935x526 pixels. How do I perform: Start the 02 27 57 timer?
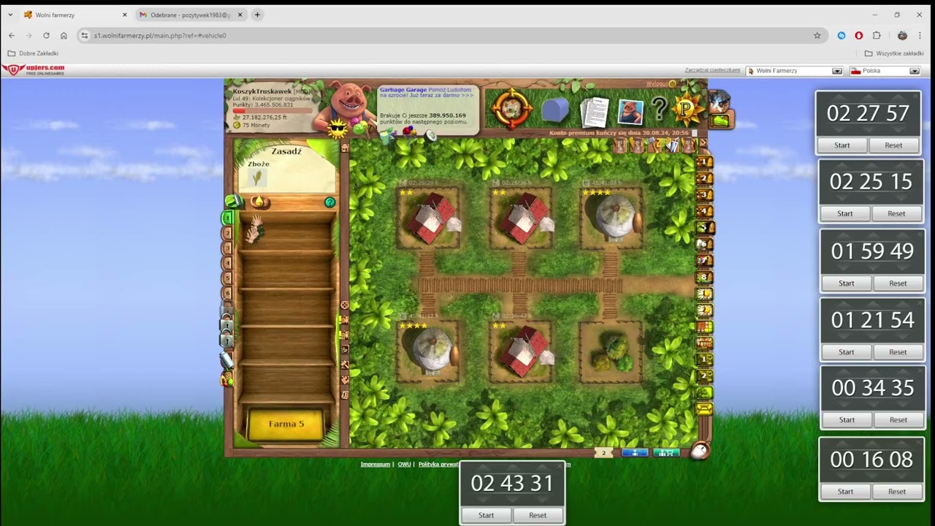click(842, 145)
